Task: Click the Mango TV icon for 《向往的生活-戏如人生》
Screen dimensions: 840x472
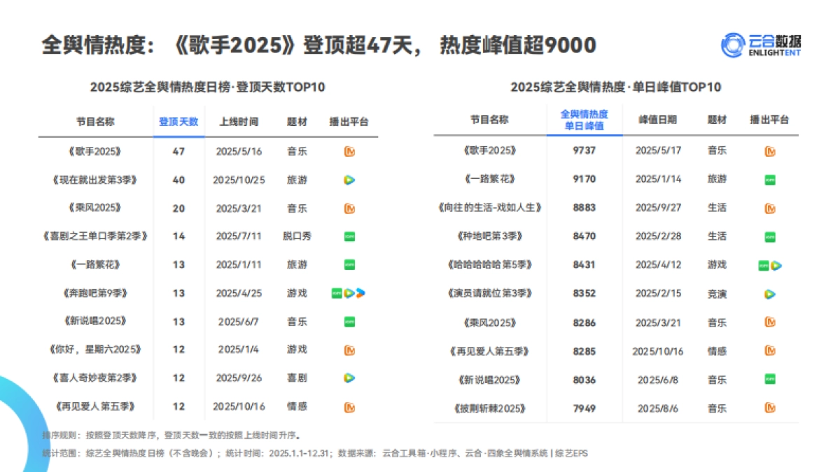Action: pos(770,208)
